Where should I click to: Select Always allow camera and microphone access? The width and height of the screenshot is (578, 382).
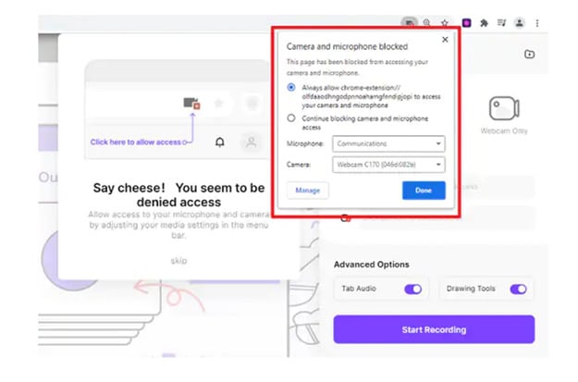click(x=291, y=88)
